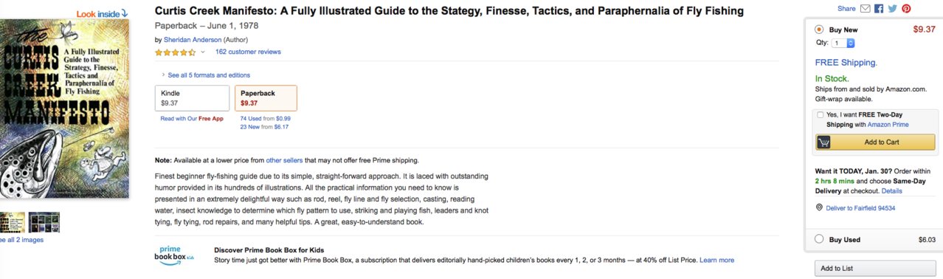Select the Buy Used radio option
This screenshot has width=943, height=279.
coord(819,239)
